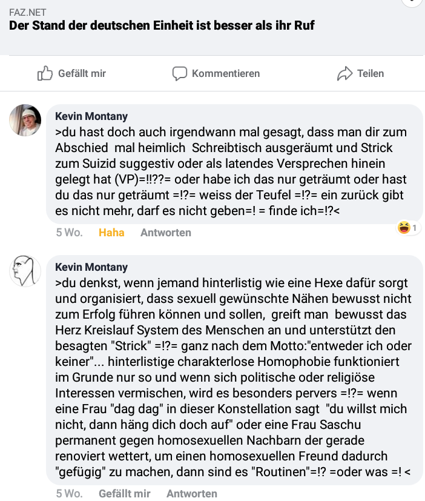Select Gefällt mir text in post bar
The height and width of the screenshot is (501, 425).
click(x=82, y=73)
